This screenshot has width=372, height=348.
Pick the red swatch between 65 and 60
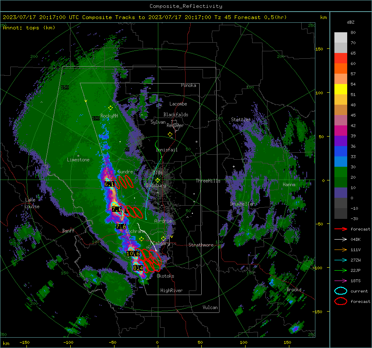(x=341, y=58)
